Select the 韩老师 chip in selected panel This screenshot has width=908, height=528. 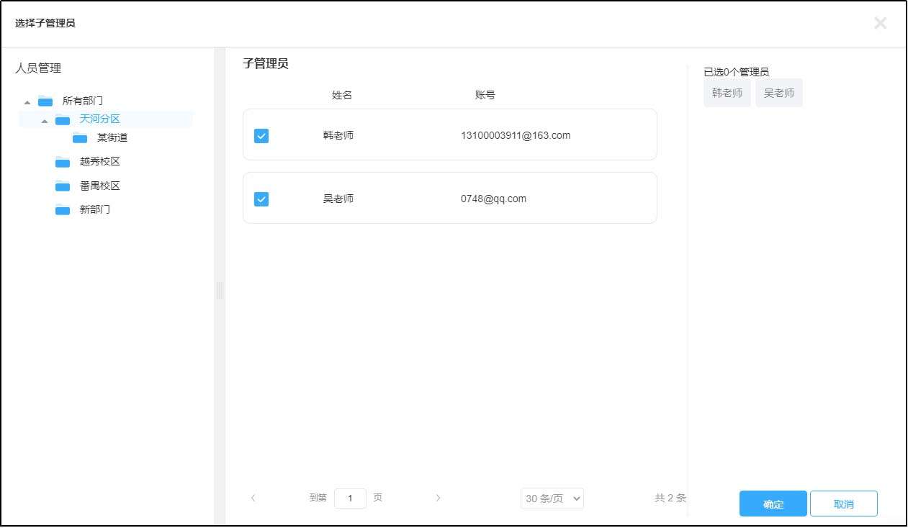(x=727, y=93)
